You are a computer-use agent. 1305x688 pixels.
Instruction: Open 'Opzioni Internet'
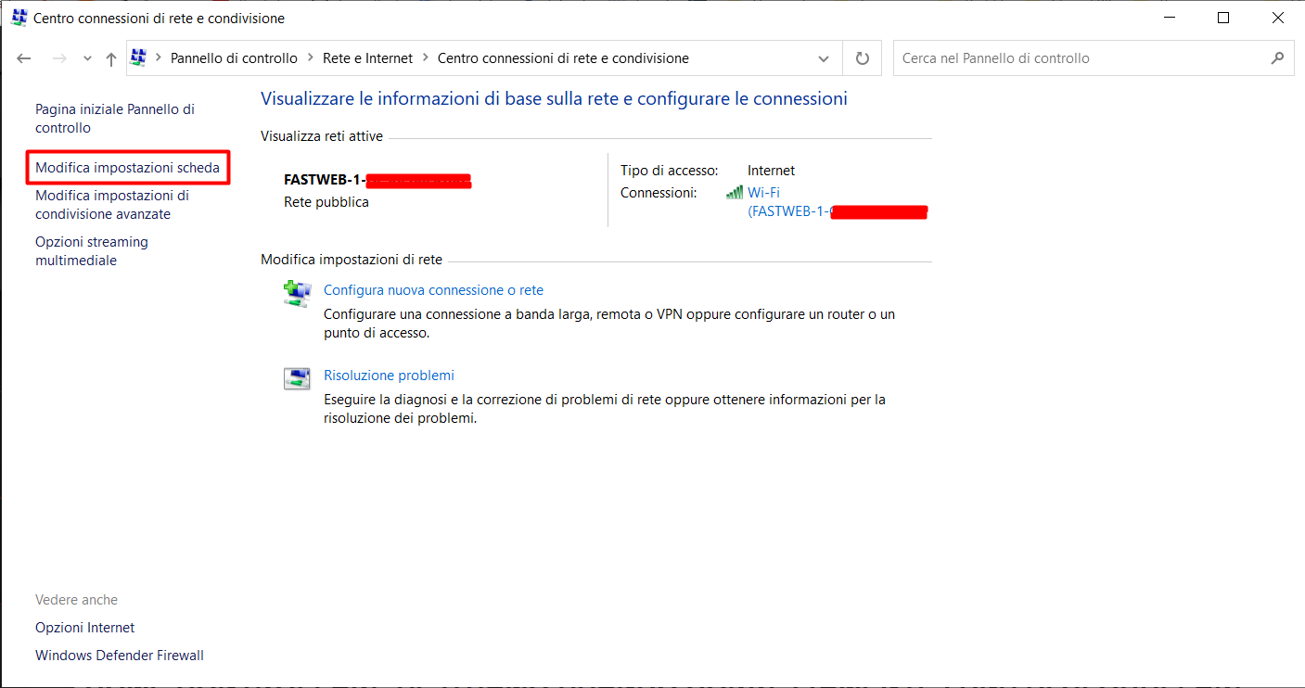pyautogui.click(x=85, y=628)
